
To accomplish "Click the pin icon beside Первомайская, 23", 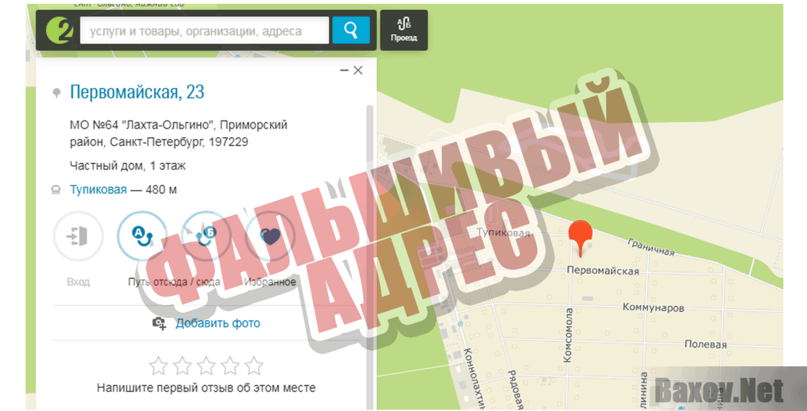I will coord(56,93).
